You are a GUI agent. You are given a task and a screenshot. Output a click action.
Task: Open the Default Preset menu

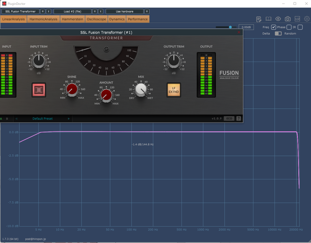coord(43,119)
